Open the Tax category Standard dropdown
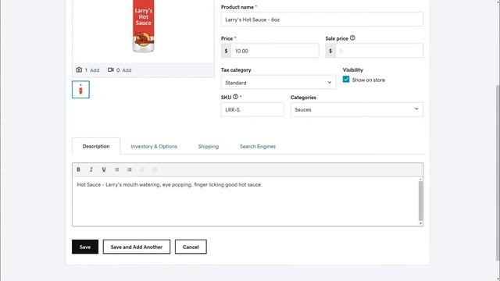This screenshot has width=500, height=281. point(278,83)
